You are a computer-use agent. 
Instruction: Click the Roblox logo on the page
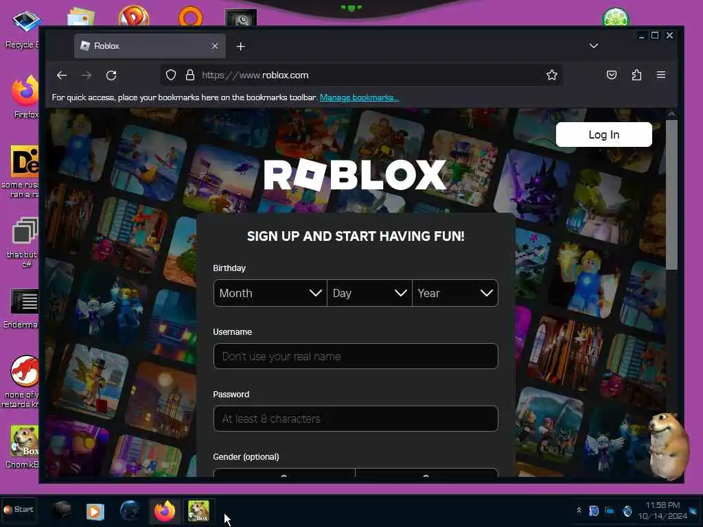pyautogui.click(x=355, y=175)
